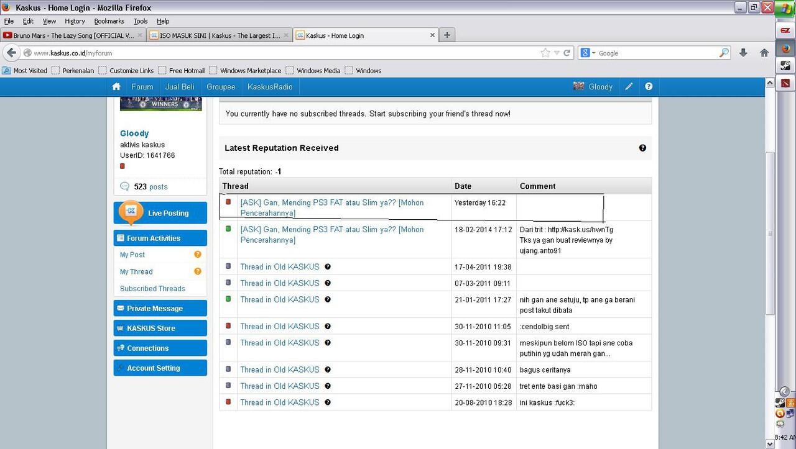The height and width of the screenshot is (449, 796).
Task: Click the Gloody avatar thumbnail in the navbar
Action: [x=579, y=86]
